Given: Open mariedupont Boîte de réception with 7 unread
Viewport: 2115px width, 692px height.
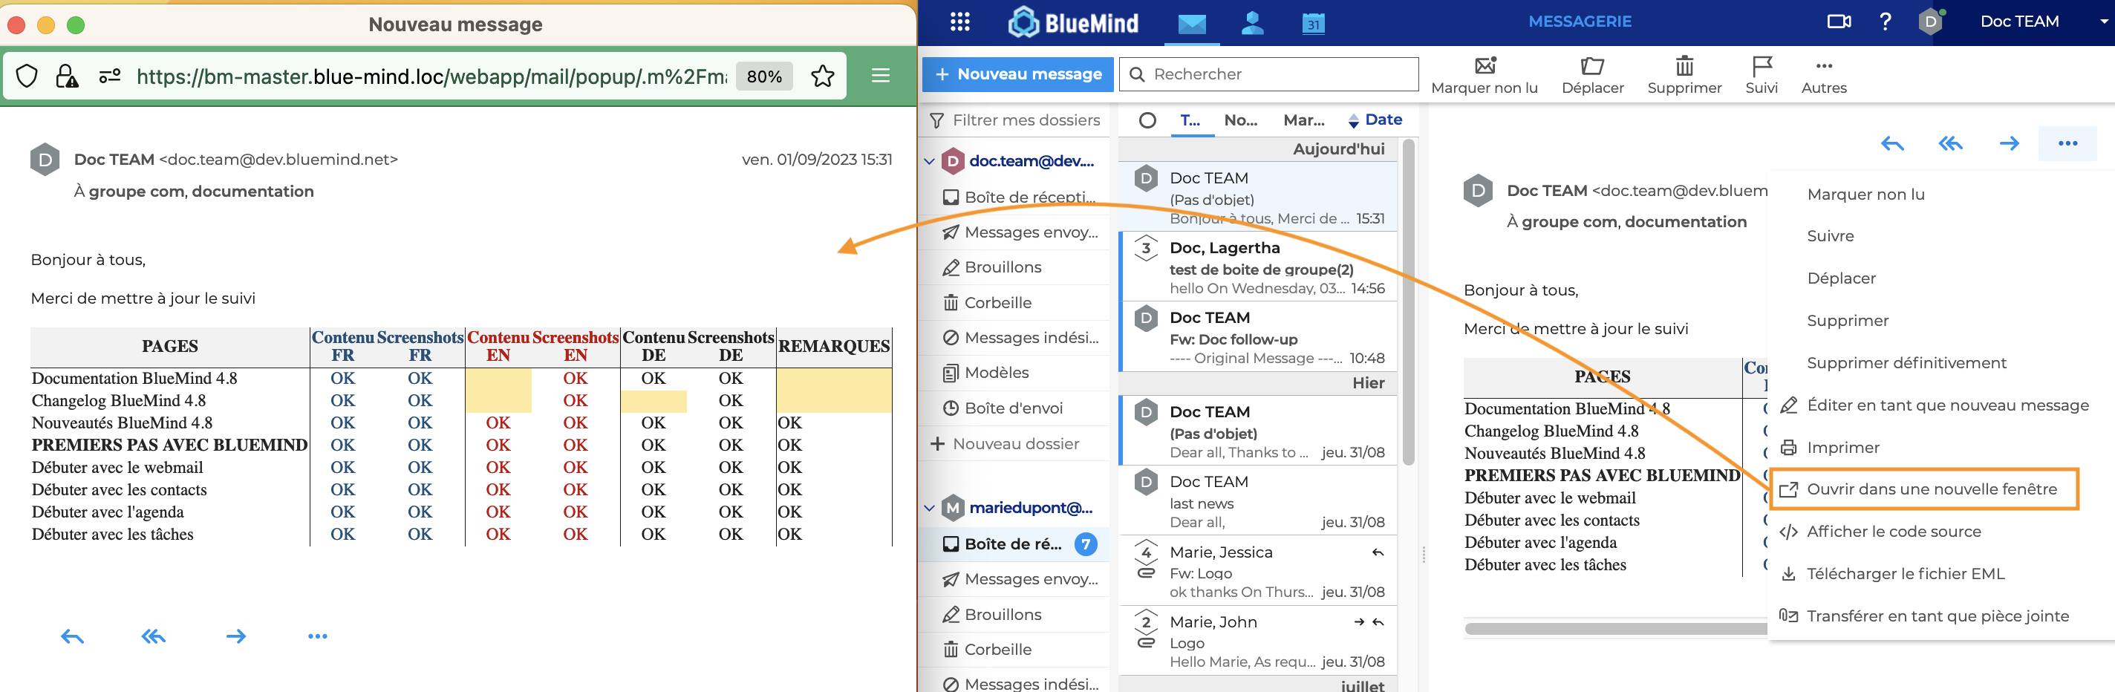Looking at the screenshot, I should (x=1017, y=544).
